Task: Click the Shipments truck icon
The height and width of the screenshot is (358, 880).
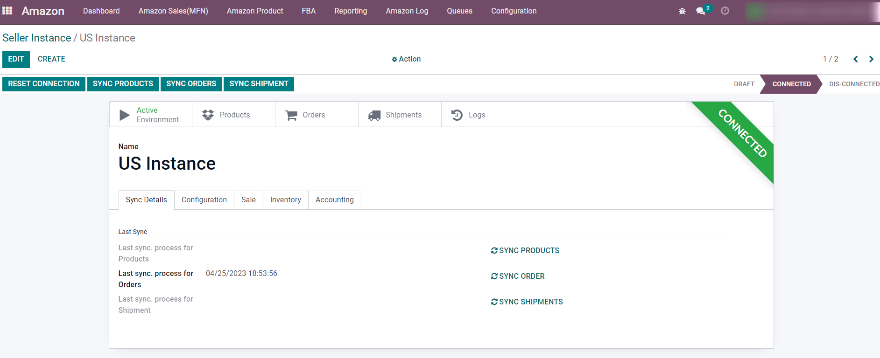Action: click(x=374, y=115)
